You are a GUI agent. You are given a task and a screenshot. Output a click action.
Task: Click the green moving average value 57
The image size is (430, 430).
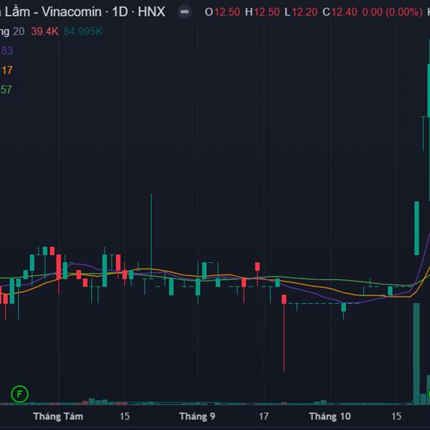click(x=6, y=90)
